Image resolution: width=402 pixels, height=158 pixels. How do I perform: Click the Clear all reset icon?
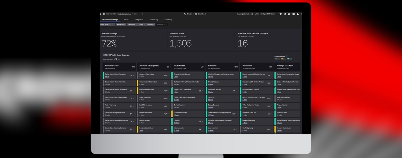click(165, 25)
